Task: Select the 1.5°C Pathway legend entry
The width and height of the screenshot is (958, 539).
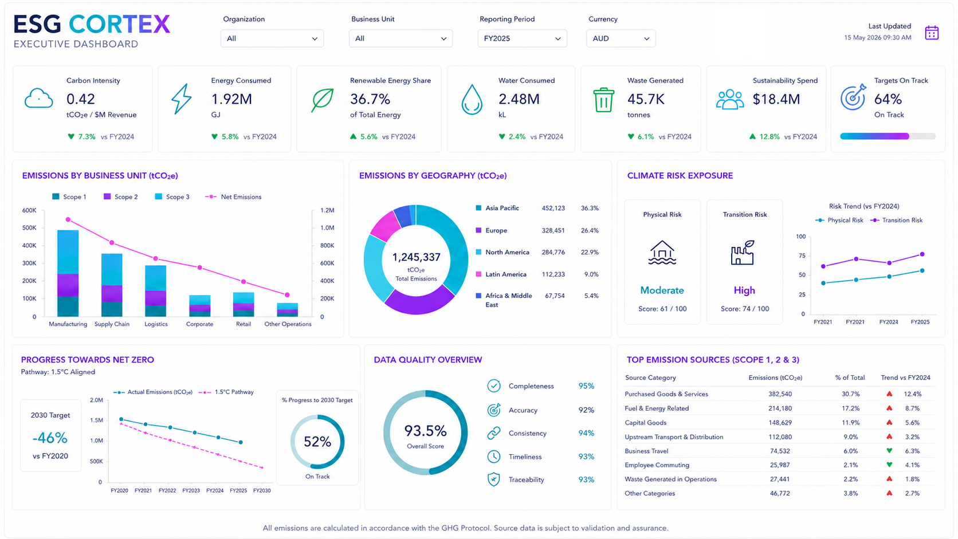Action: coord(226,392)
